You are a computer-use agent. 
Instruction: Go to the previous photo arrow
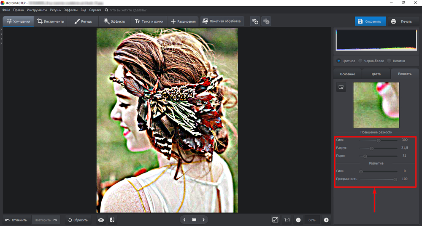tap(184, 220)
